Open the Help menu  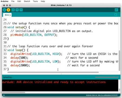pos(43,1)
